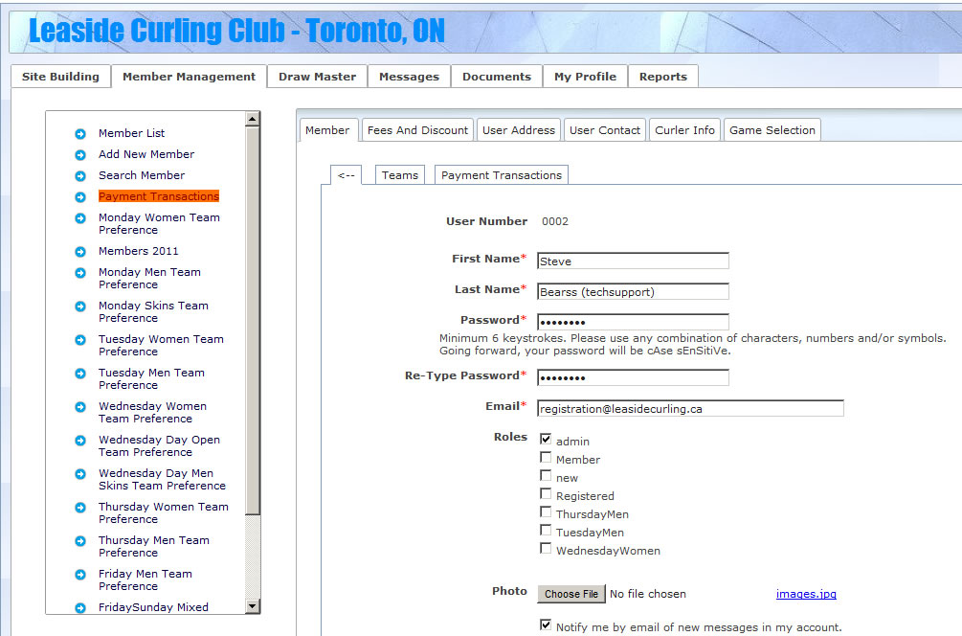Click arrow icon beside Monday Skins Team Preference

tap(80, 307)
